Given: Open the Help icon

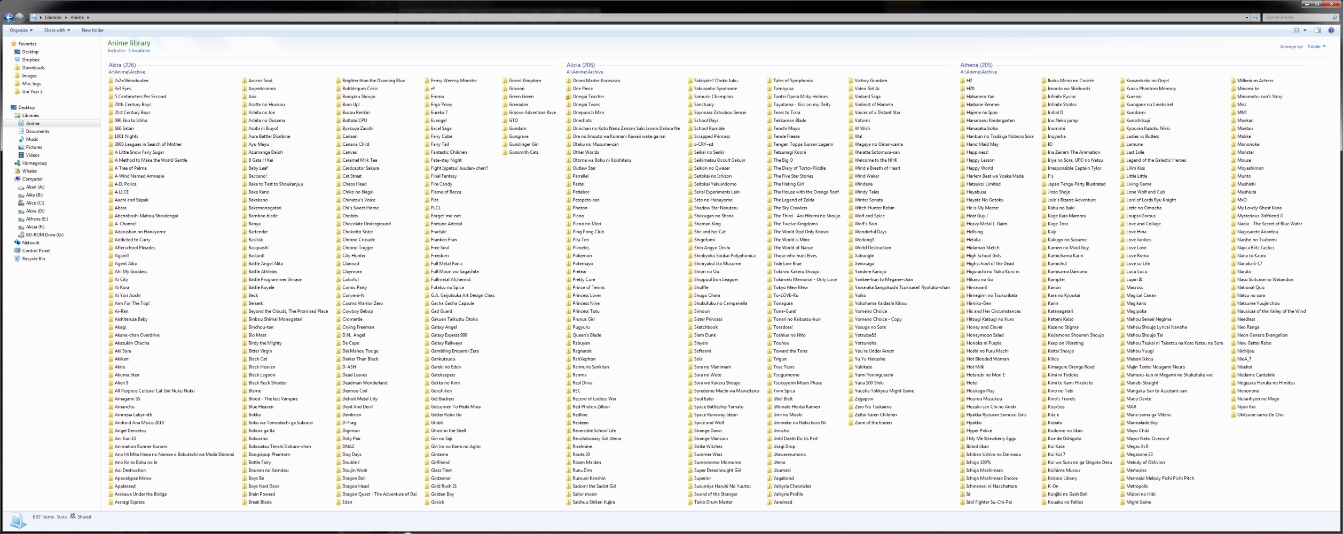Looking at the screenshot, I should [1331, 30].
